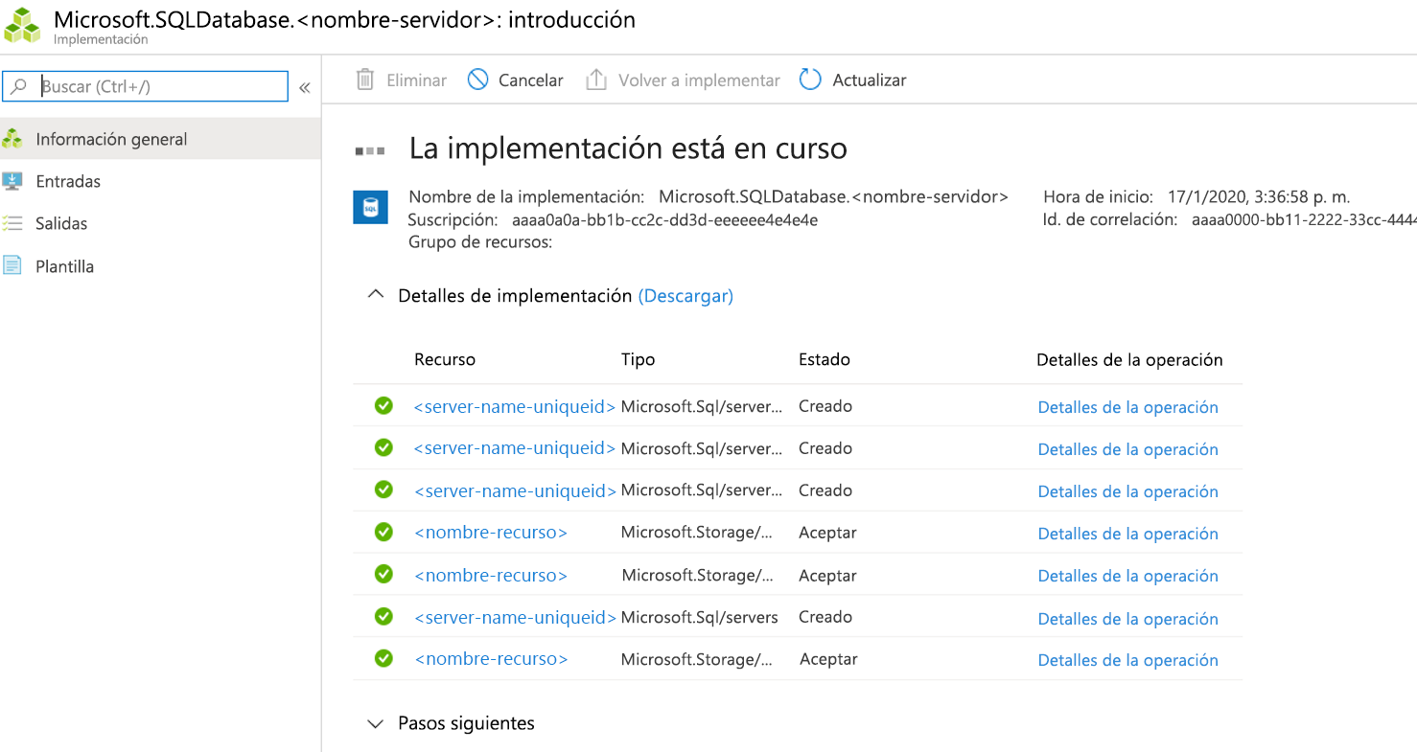The height and width of the screenshot is (752, 1417).
Task: Open operation details in the last table row
Action: (x=1128, y=660)
